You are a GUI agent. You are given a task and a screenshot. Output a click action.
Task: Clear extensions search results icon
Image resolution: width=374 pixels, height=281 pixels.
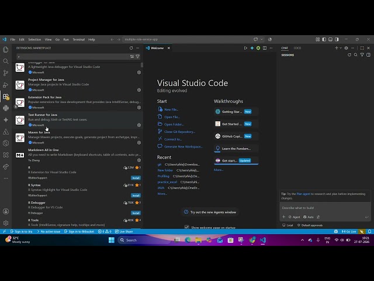[132, 56]
